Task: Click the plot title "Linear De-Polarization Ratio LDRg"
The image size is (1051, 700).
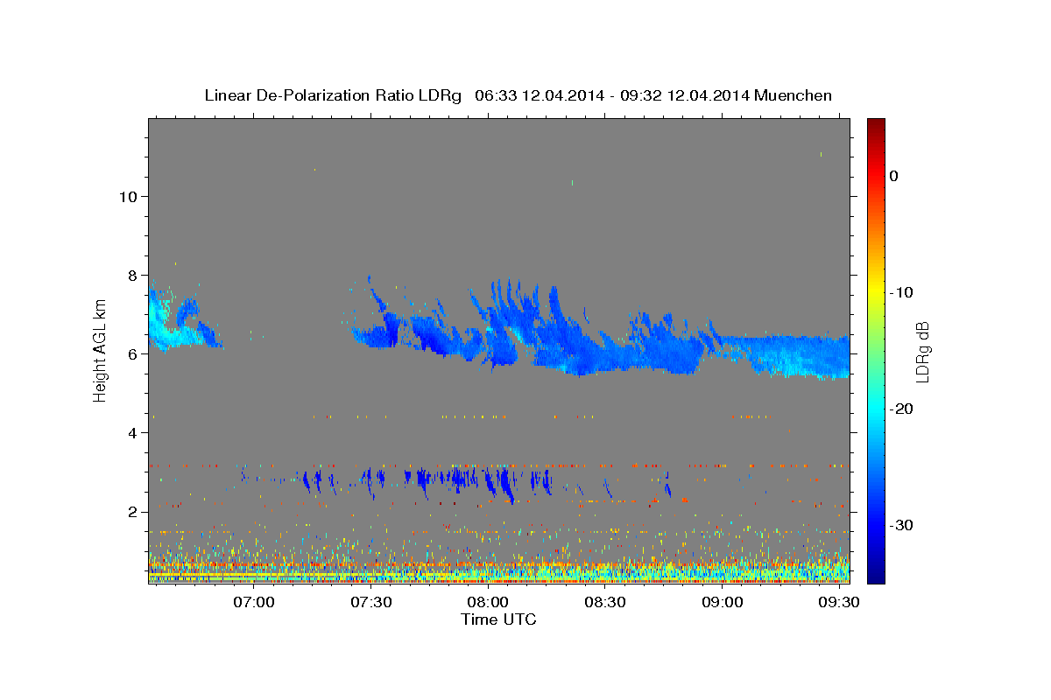Action: (x=333, y=95)
